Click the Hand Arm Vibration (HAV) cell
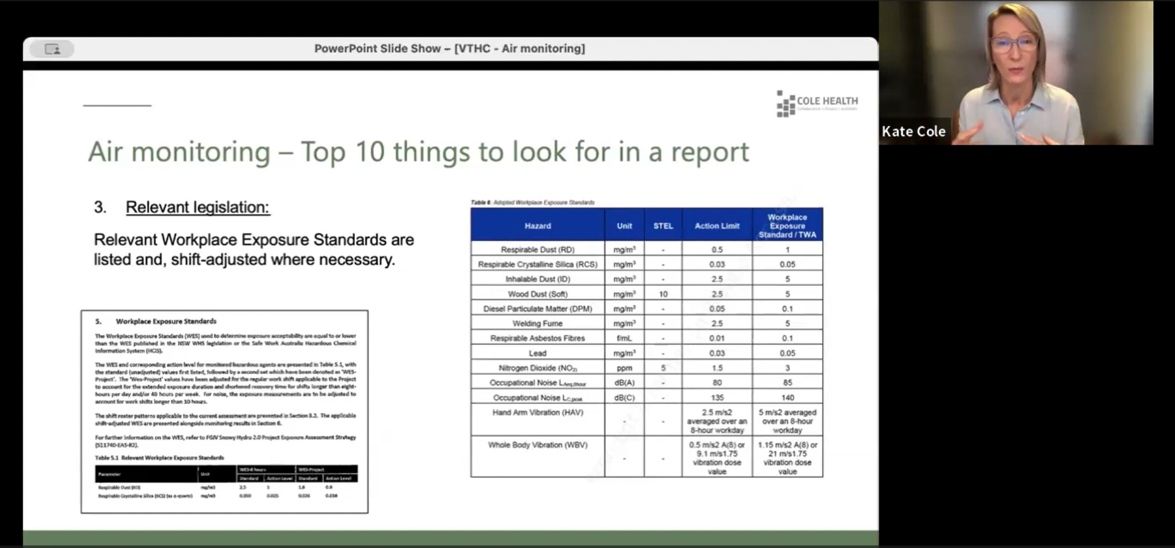Screen dimensions: 1175x548 coord(537,413)
